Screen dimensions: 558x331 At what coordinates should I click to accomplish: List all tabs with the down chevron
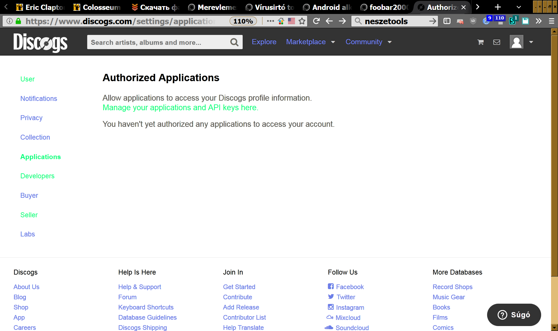519,7
